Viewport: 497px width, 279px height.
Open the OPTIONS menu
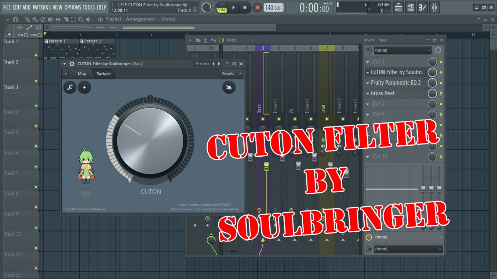coord(73,7)
